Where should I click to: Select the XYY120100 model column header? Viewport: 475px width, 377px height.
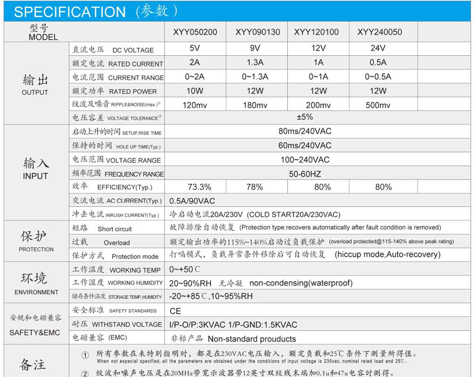coord(316,32)
